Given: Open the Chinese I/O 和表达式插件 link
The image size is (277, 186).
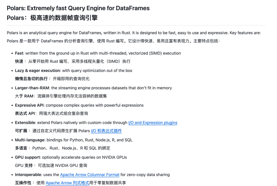Looking at the screenshot, I should (106, 131).
